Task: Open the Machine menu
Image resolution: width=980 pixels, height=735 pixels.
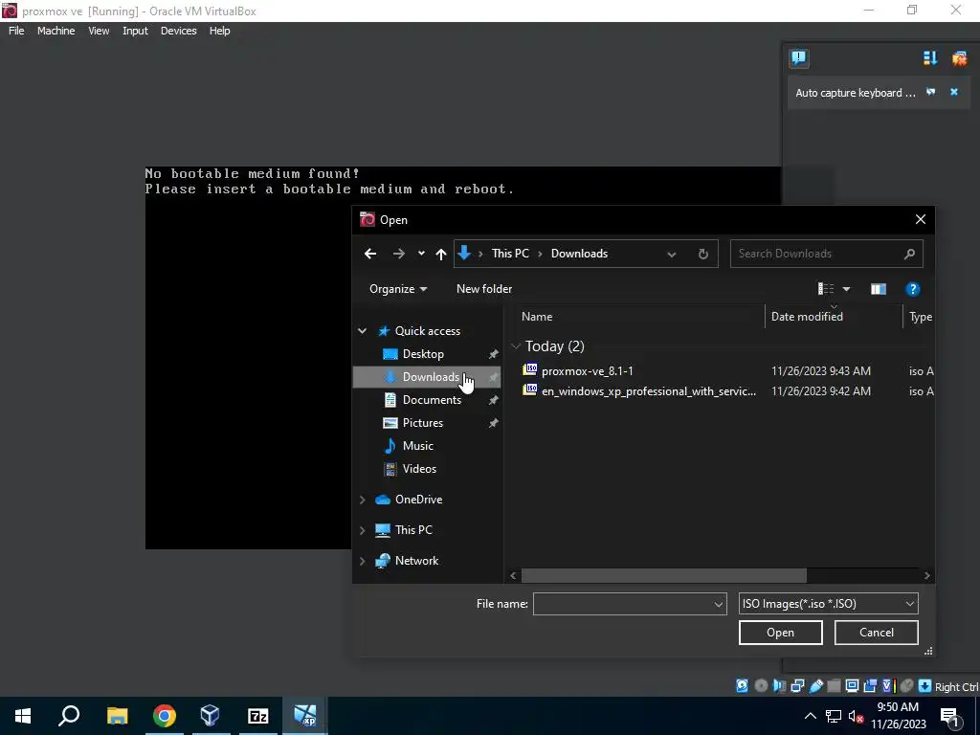Action: point(56,31)
